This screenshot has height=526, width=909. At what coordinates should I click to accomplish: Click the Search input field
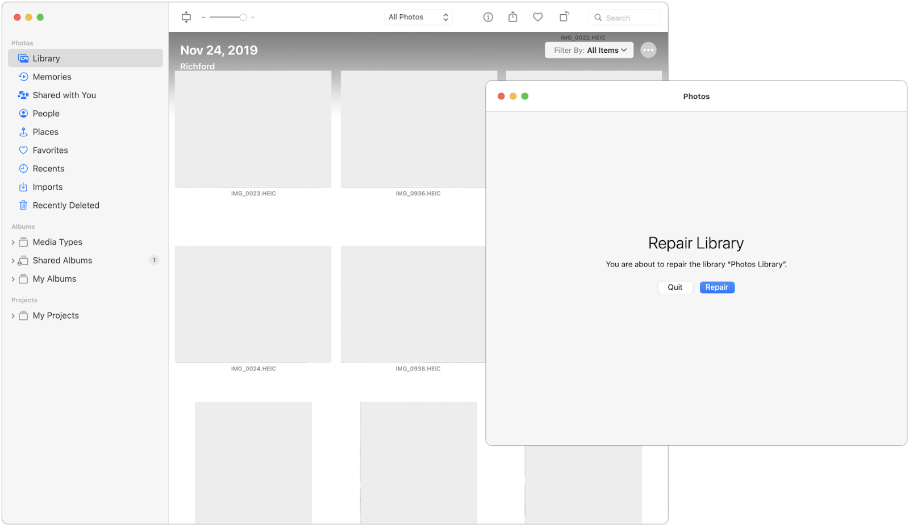[624, 18]
